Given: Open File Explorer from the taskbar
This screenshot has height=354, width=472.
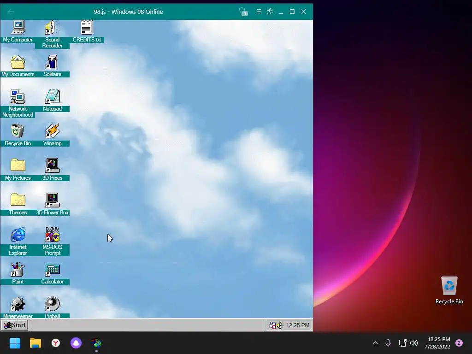Looking at the screenshot, I should point(35,343).
